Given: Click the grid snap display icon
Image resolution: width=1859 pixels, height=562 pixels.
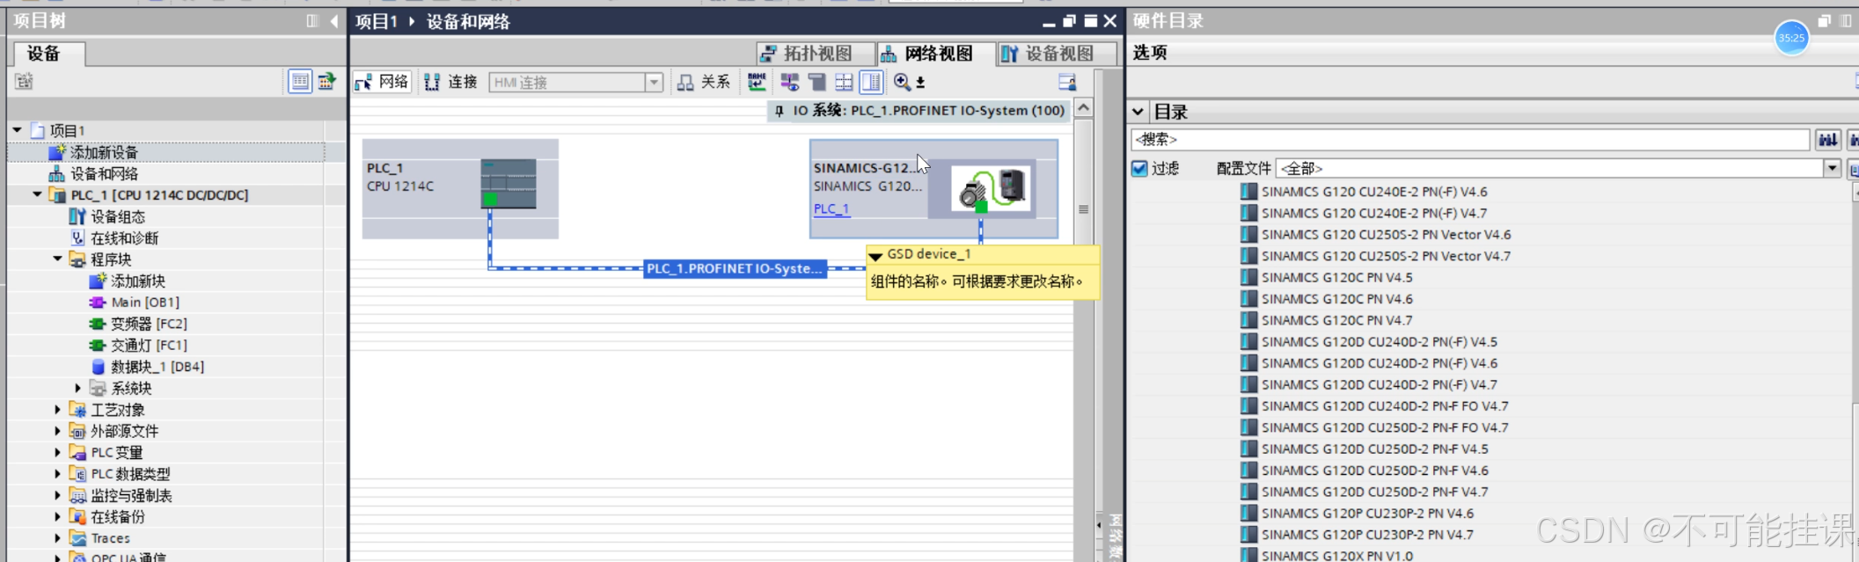Looking at the screenshot, I should pos(844,82).
